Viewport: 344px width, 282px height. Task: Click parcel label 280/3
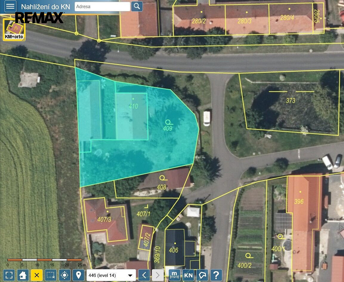244,21
